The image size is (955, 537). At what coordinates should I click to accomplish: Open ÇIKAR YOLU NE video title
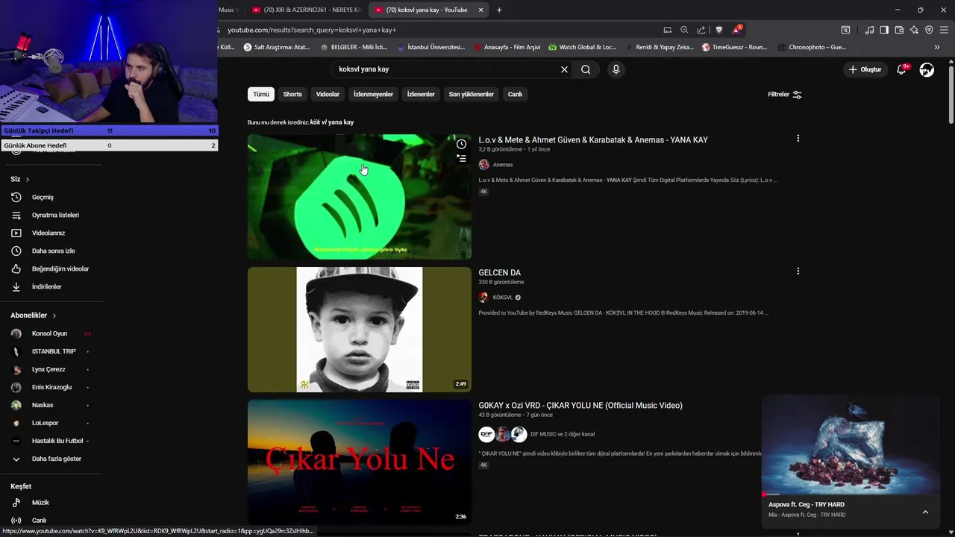[x=580, y=406]
